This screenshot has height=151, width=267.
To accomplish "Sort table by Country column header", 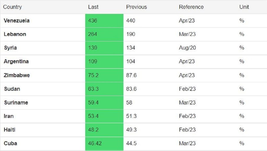I will (x=12, y=7).
